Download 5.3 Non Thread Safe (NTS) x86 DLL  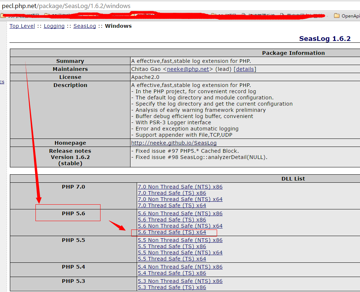coord(180,281)
